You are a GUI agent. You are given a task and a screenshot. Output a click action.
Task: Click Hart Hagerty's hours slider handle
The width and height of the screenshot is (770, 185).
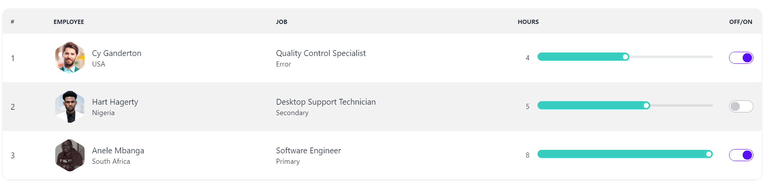point(646,106)
